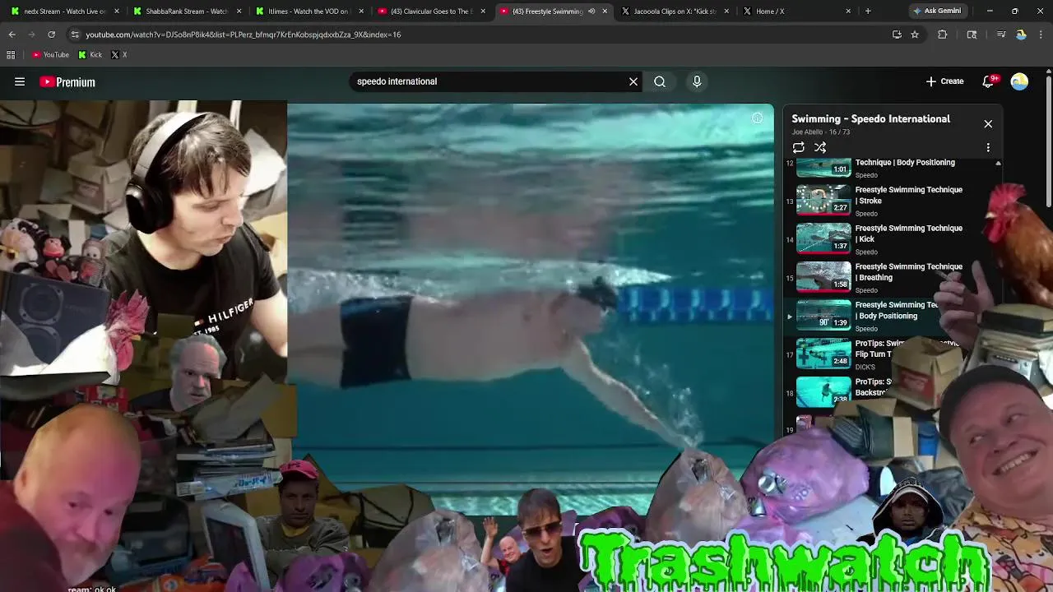Open the X bookmark

click(118, 55)
